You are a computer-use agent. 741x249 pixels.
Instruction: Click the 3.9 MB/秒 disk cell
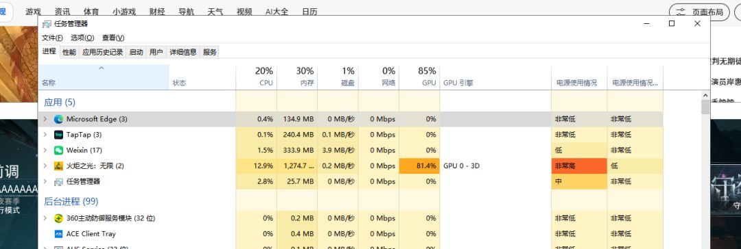coord(338,150)
